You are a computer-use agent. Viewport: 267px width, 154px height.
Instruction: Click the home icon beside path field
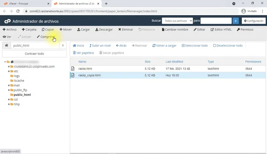(x=6, y=45)
